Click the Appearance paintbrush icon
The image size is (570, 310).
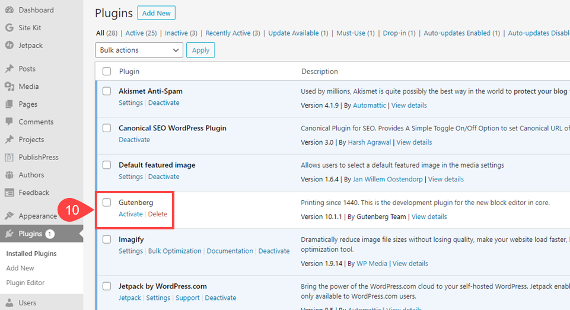pyautogui.click(x=9, y=216)
